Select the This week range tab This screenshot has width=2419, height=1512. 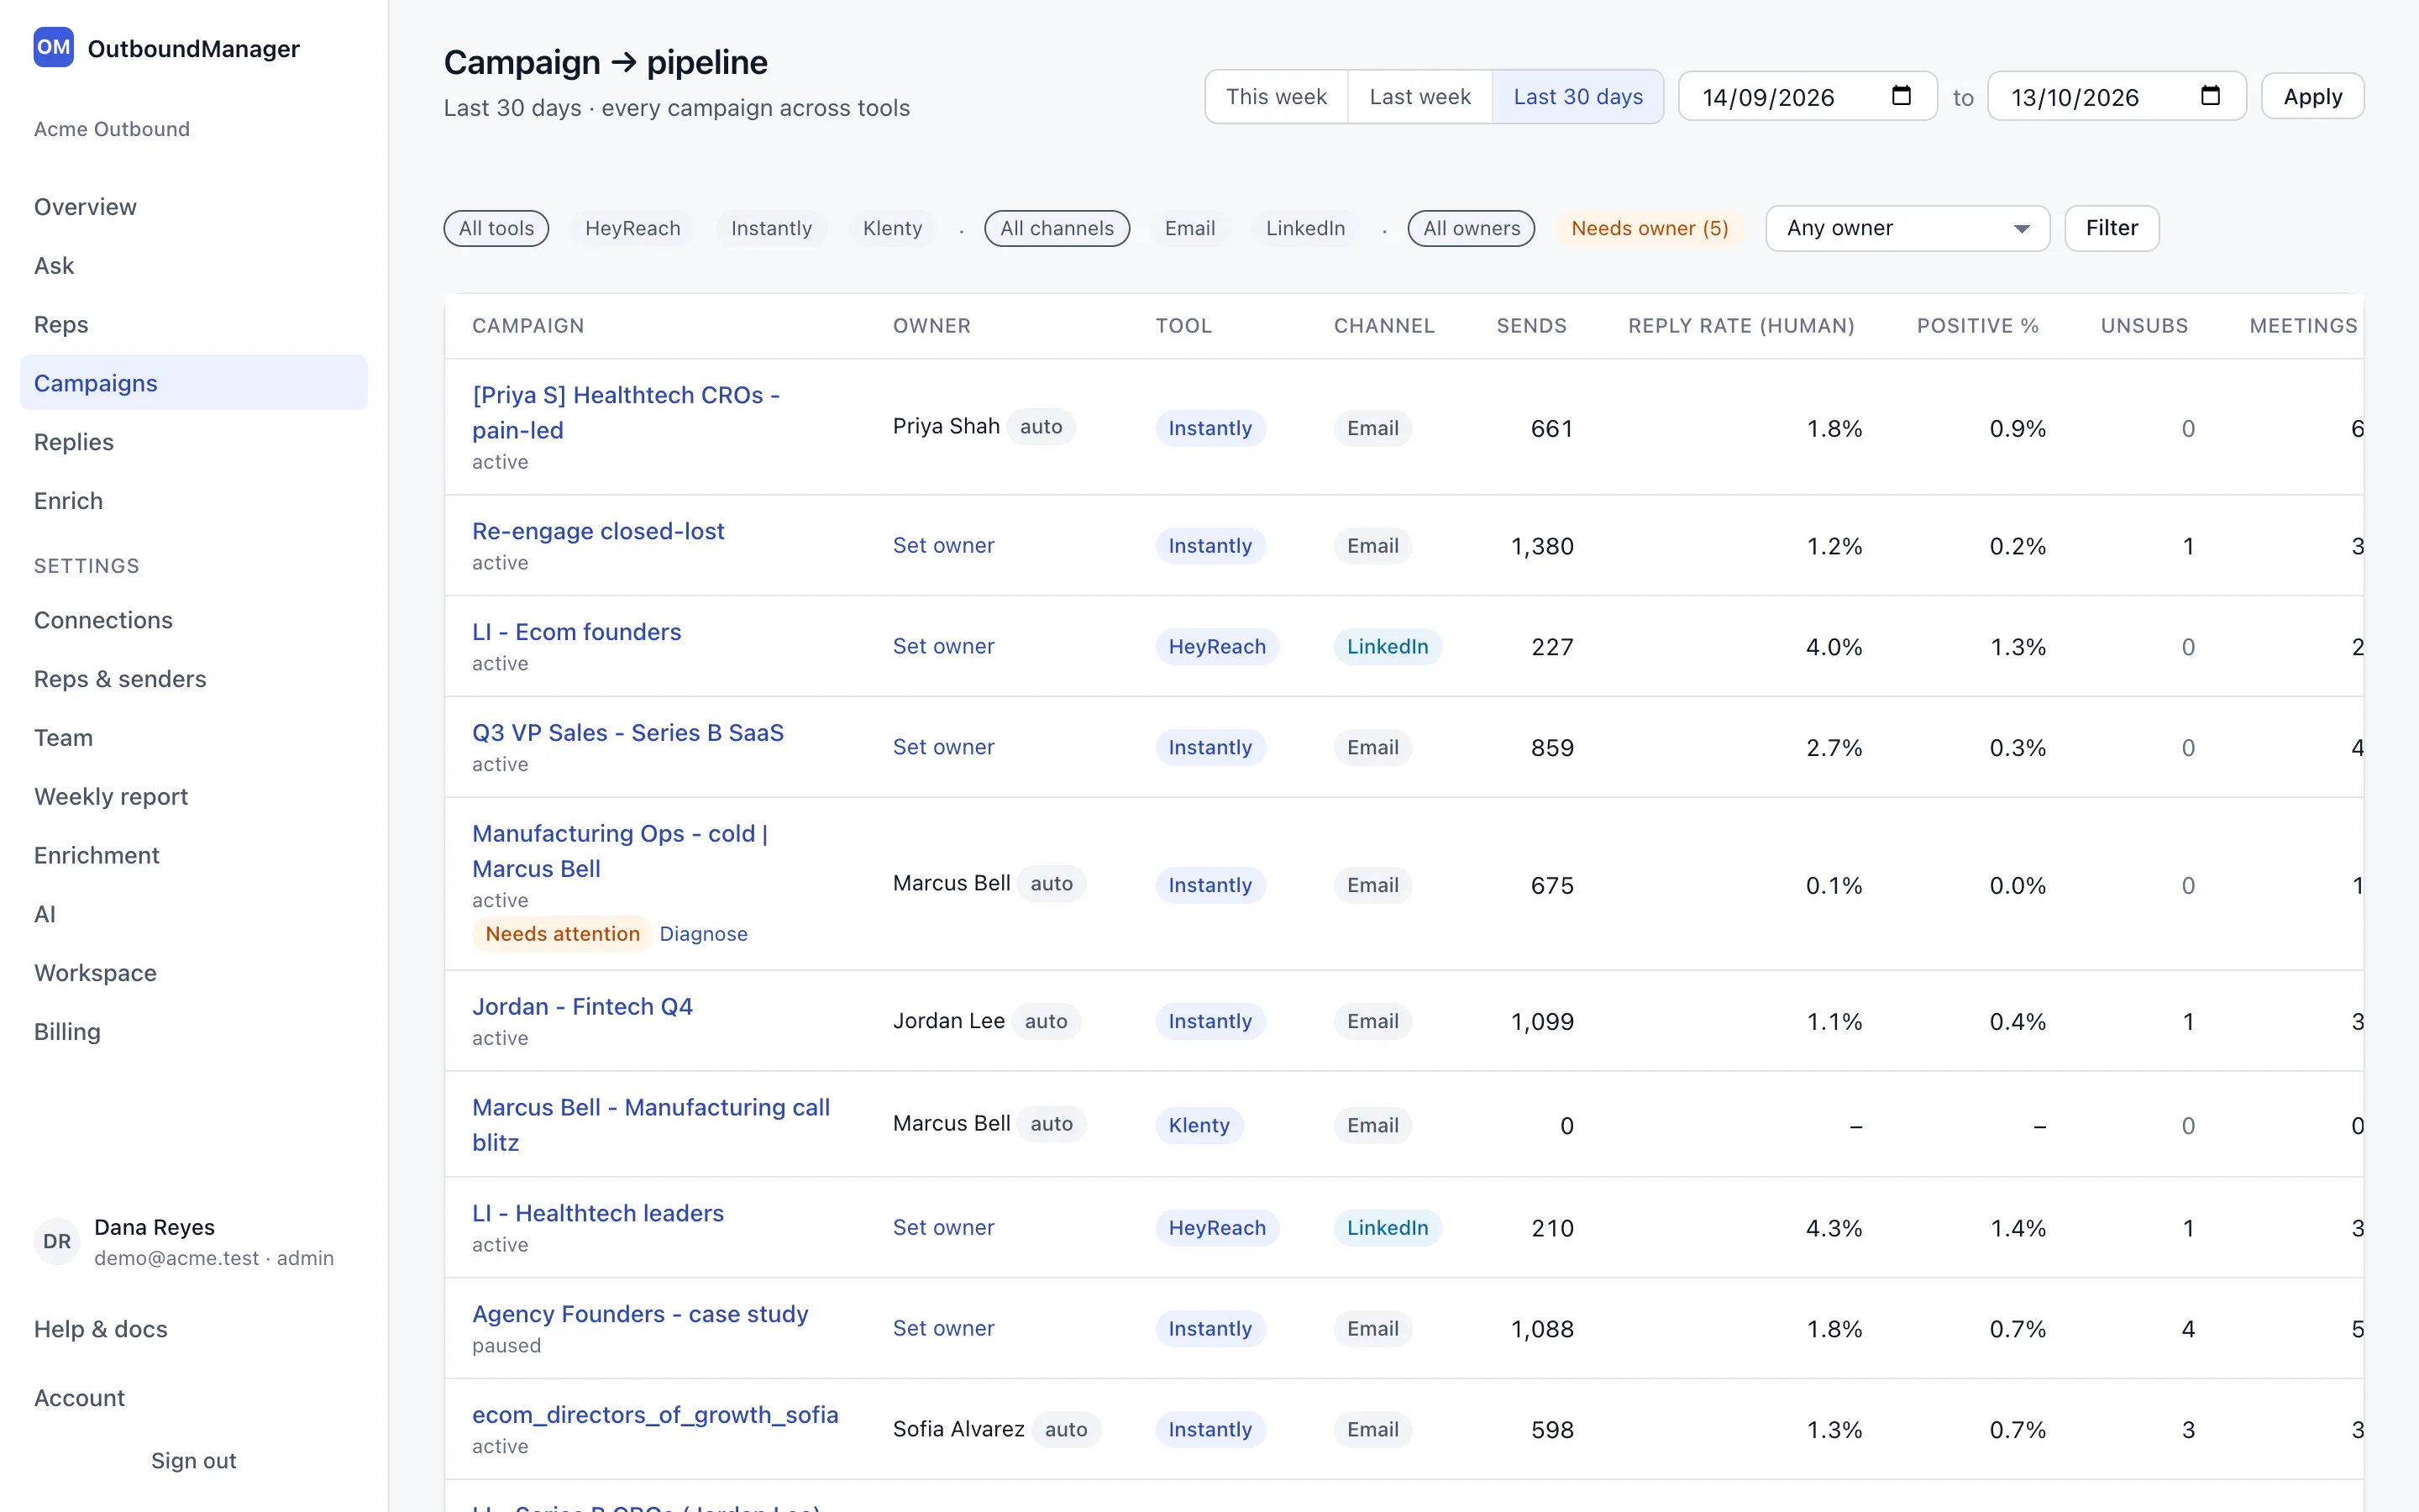[1276, 97]
